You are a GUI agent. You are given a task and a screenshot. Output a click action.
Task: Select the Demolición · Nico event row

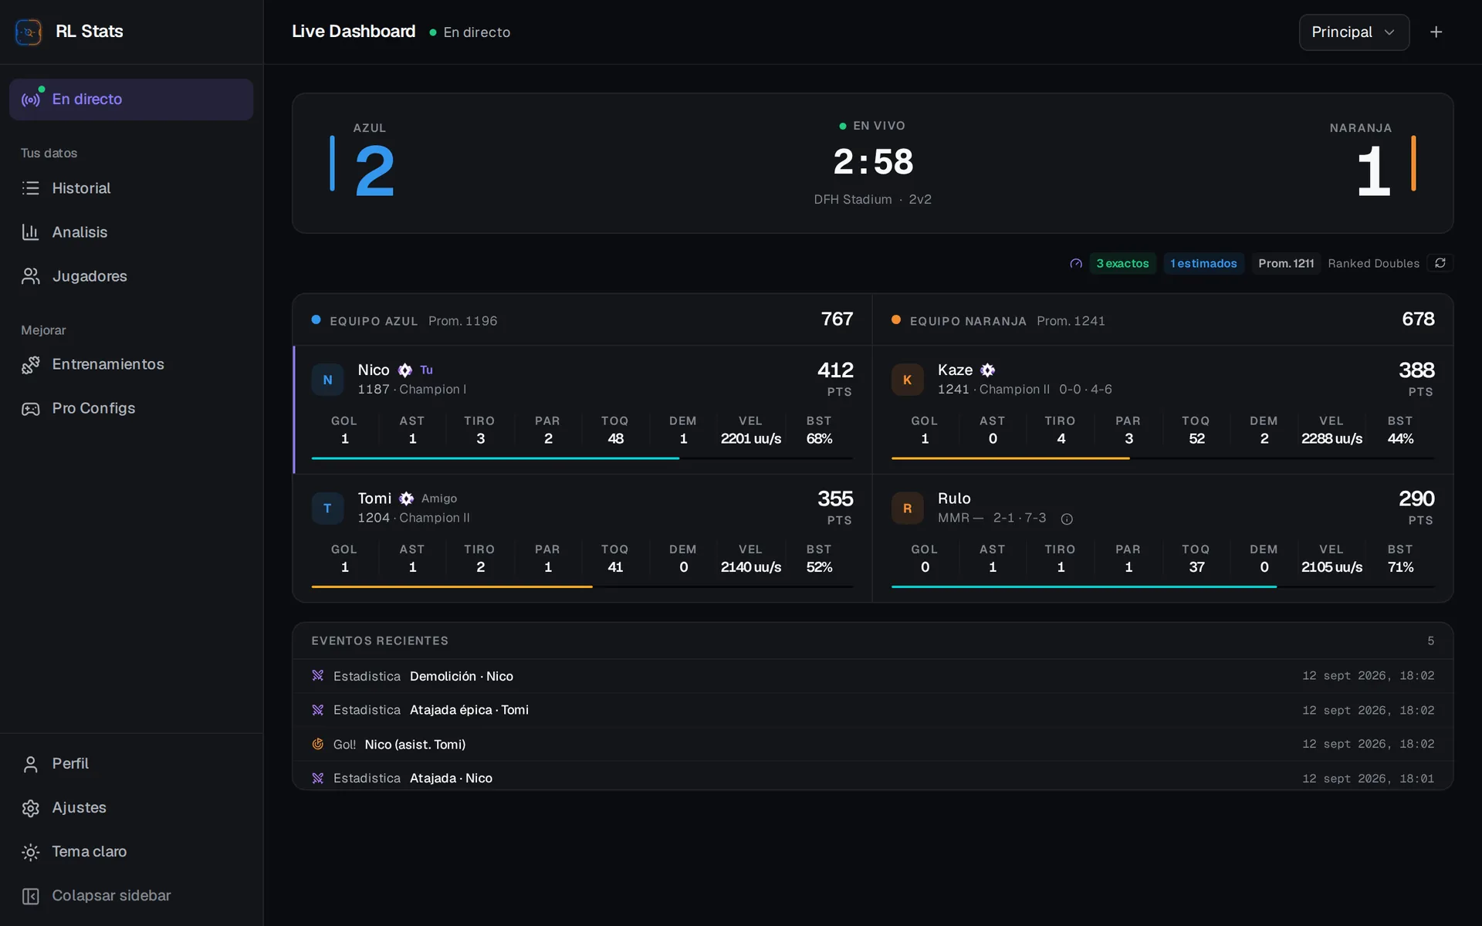tap(872, 676)
